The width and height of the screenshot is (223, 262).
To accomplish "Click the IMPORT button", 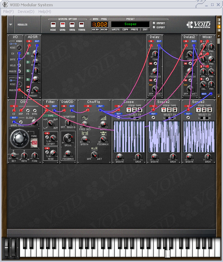I will pyautogui.click(x=159, y=23).
